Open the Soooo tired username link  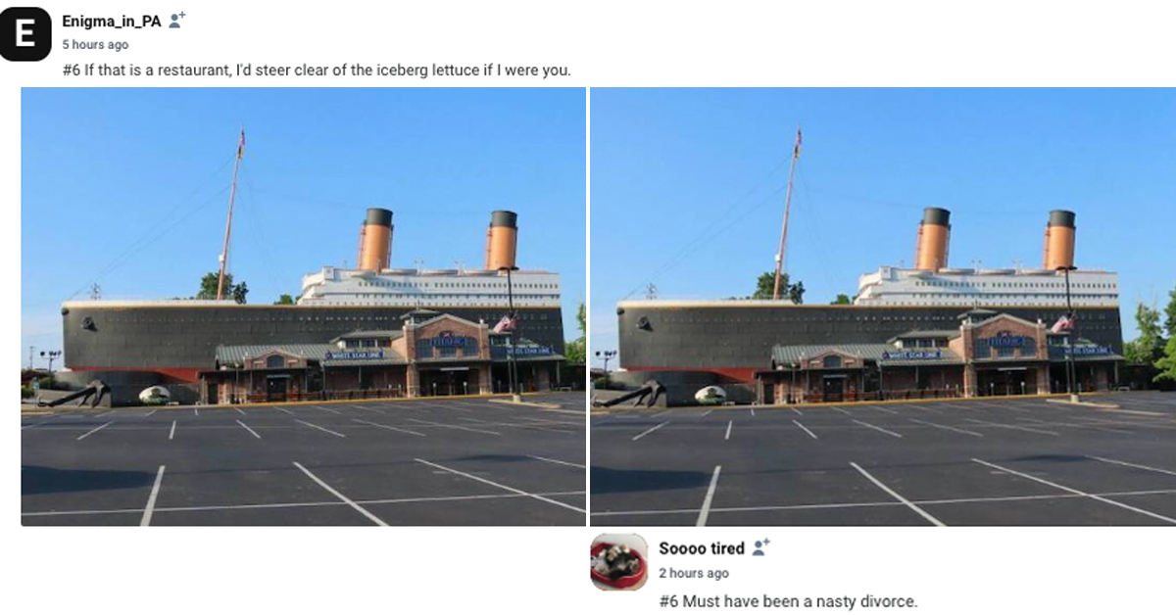[x=701, y=548]
